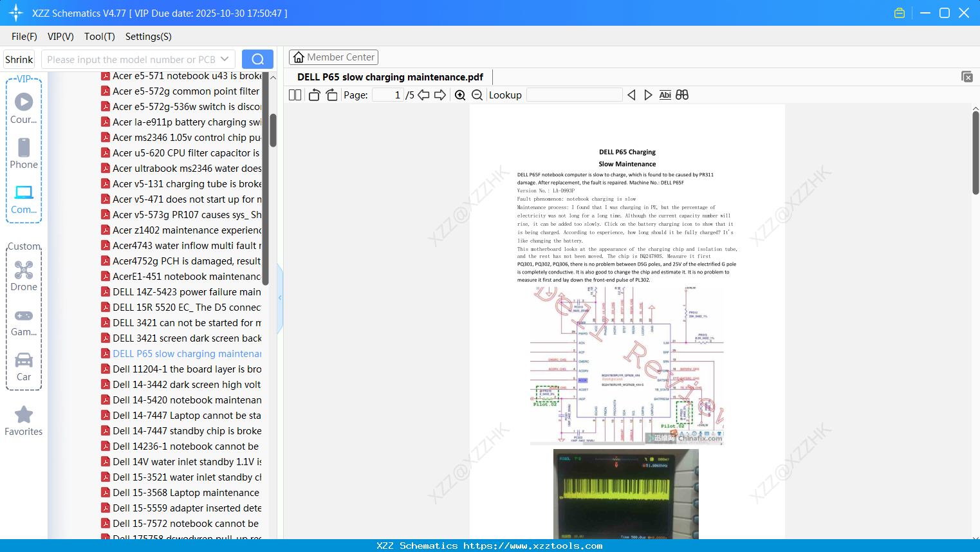
Task: Click the PDF viewer vertical scrollbar thumb
Action: point(975,152)
